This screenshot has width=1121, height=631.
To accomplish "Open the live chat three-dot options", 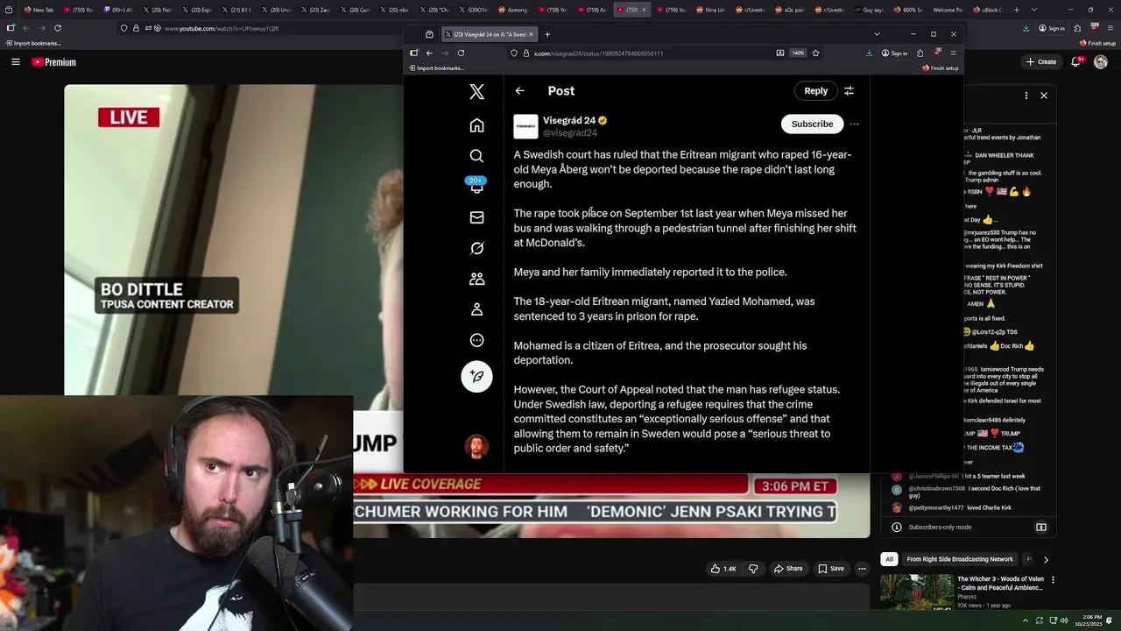I will click(x=1026, y=96).
